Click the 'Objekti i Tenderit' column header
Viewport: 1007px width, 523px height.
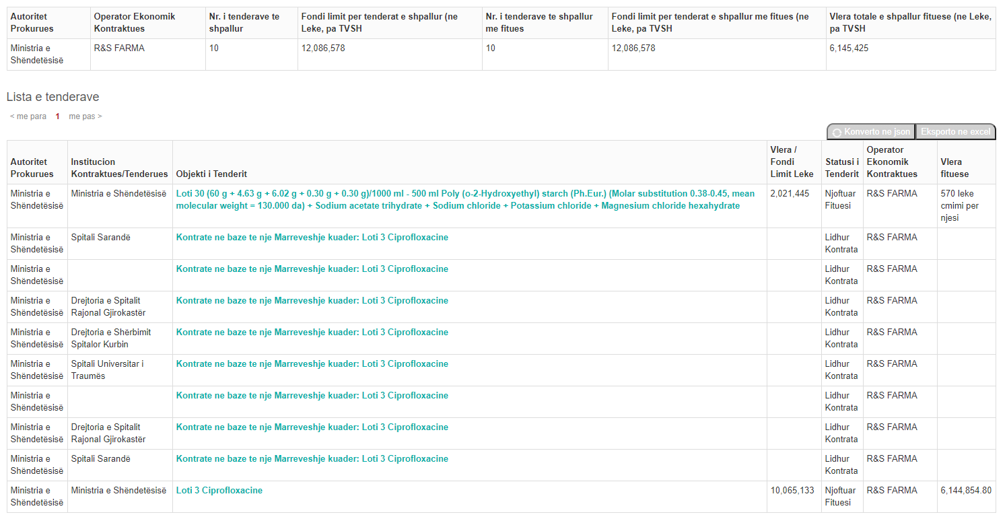(x=211, y=174)
